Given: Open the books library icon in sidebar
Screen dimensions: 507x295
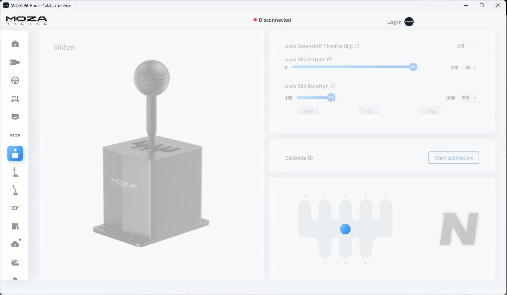Looking at the screenshot, I should tap(15, 226).
